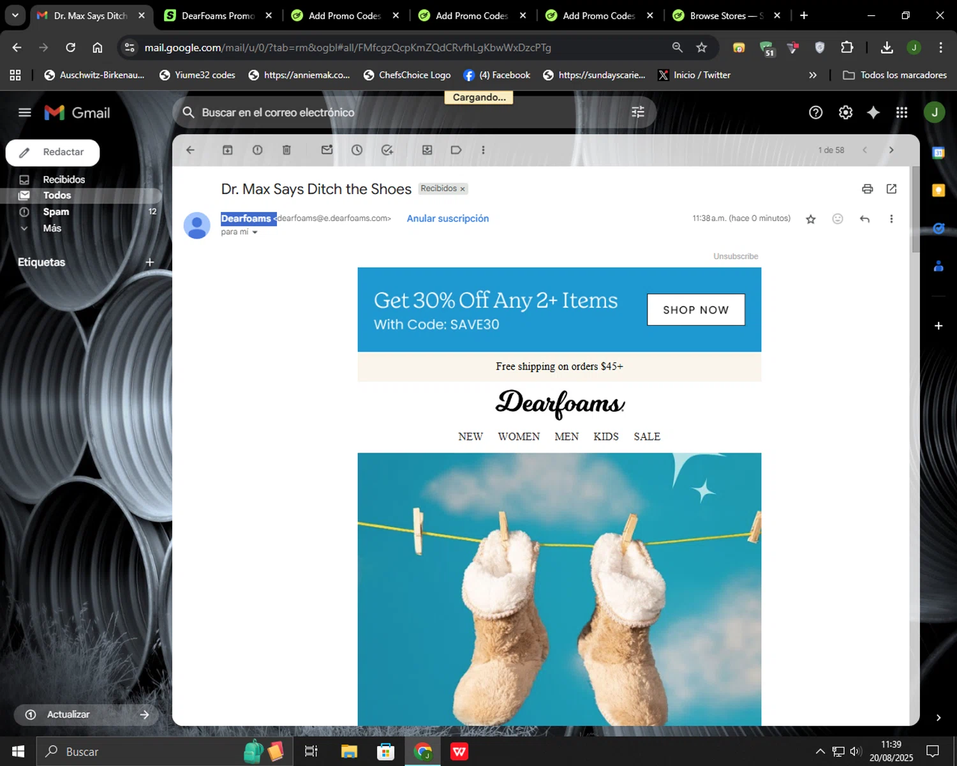Bookmark page with star icon
The height and width of the screenshot is (766, 957).
pos(702,47)
